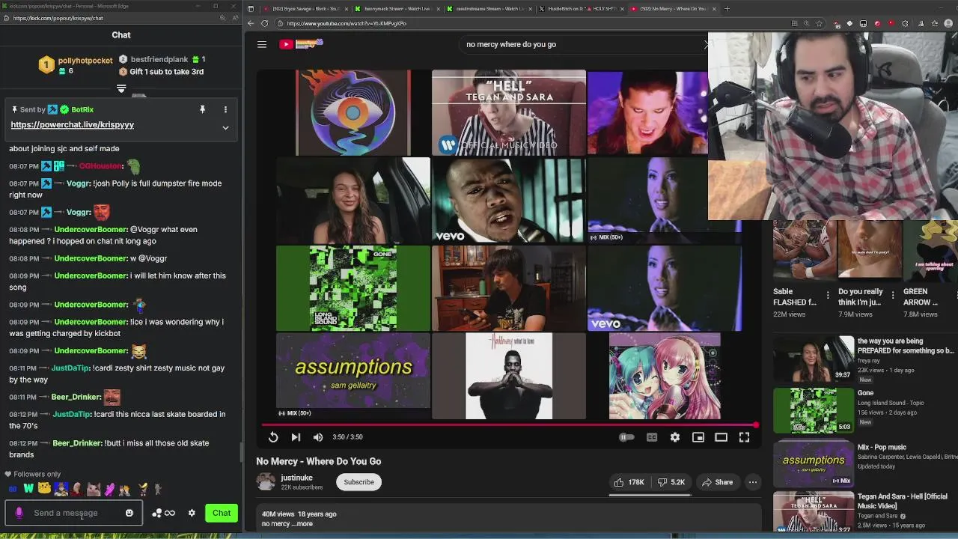Clear the YouTube search query
This screenshot has height=539, width=958.
point(706,44)
